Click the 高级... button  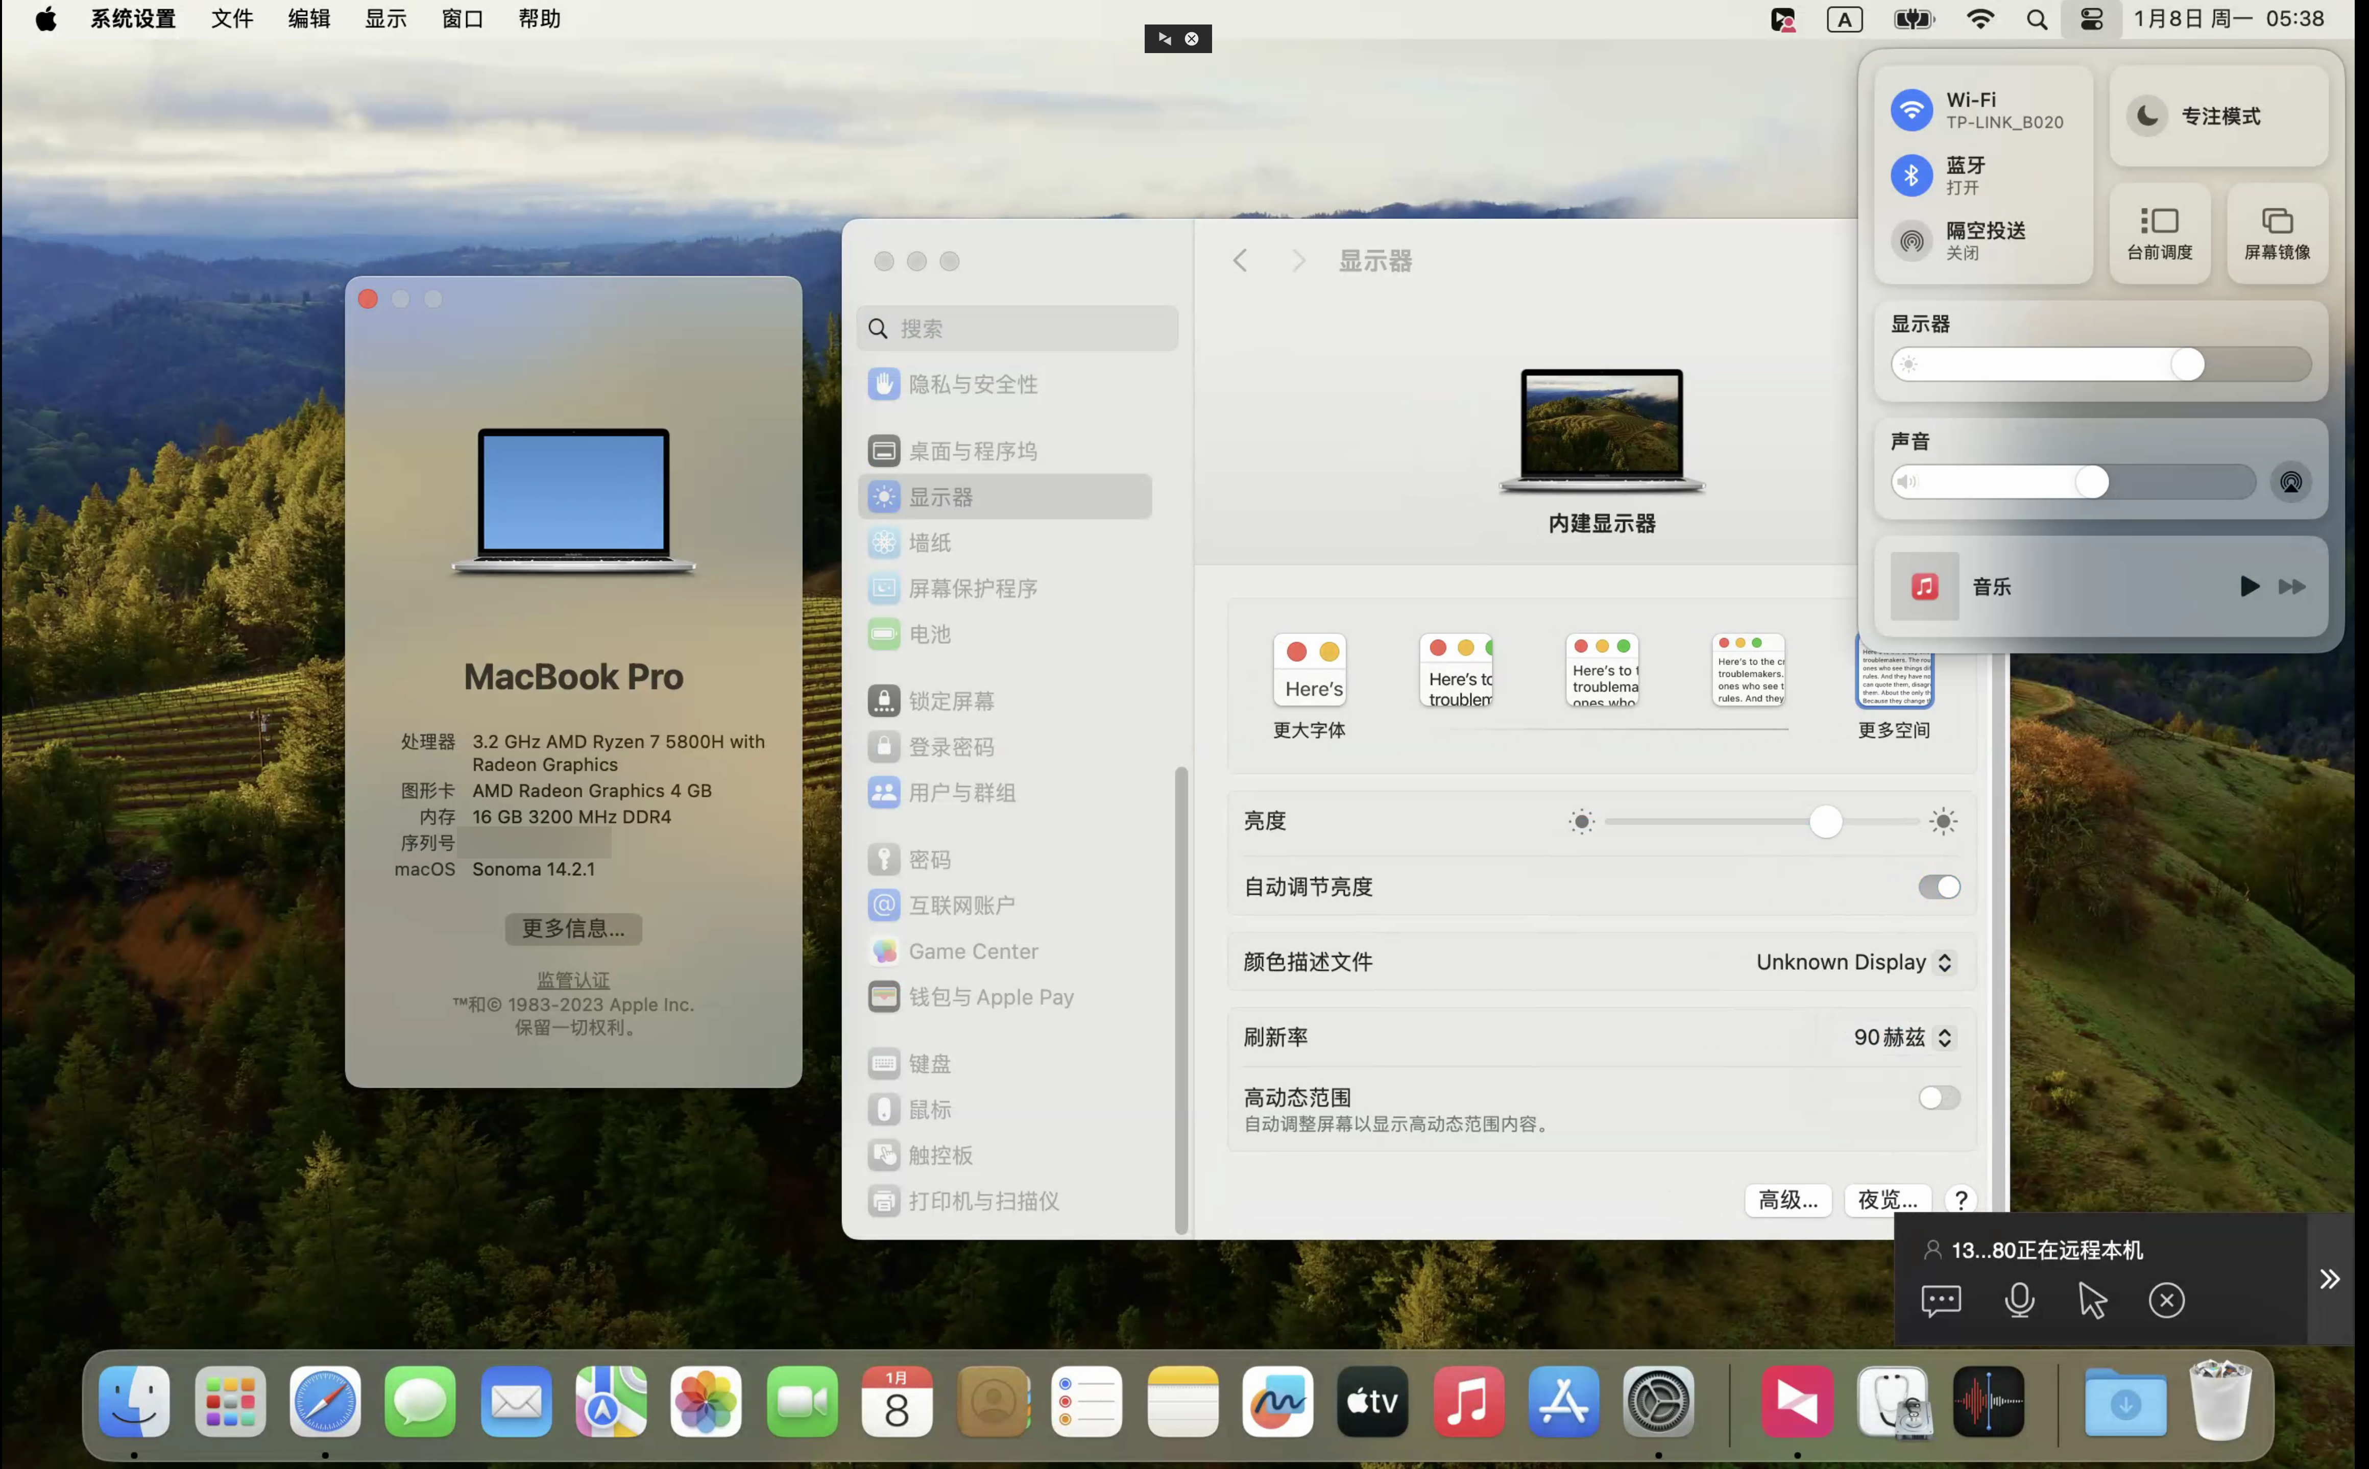(1788, 1200)
